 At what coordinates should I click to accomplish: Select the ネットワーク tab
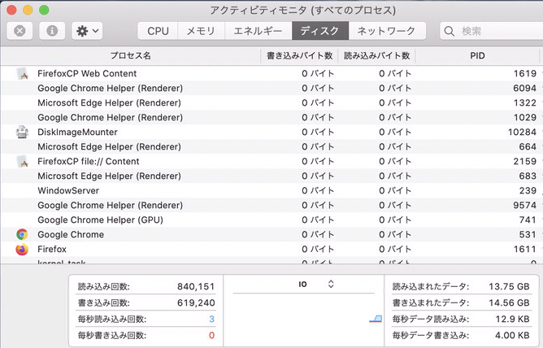[x=387, y=31]
